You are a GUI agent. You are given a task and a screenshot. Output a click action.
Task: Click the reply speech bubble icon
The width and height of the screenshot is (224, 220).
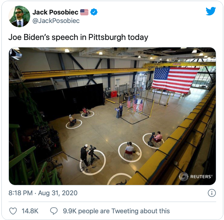coord(54,211)
